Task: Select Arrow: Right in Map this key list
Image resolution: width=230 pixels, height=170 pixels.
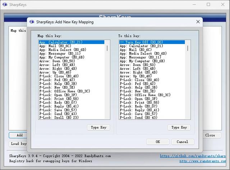Action: pos(72,69)
